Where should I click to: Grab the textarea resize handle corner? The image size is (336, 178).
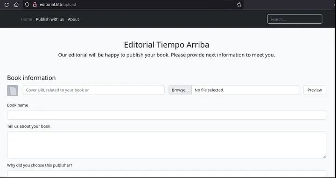(x=324, y=157)
